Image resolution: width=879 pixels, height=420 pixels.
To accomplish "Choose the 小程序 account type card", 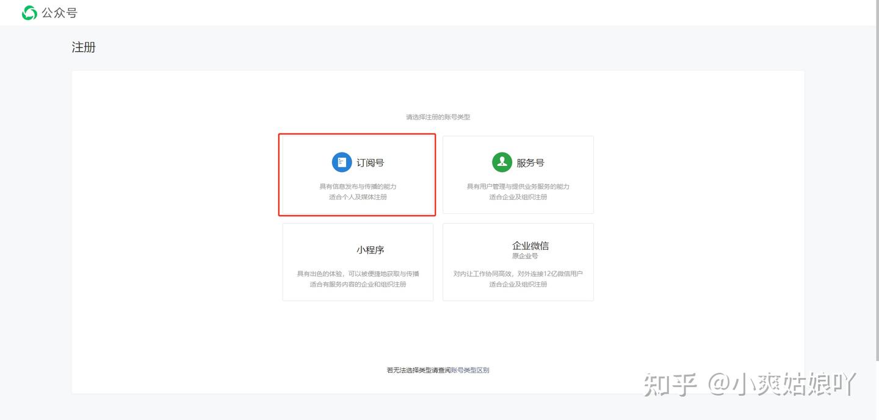I will click(x=358, y=262).
